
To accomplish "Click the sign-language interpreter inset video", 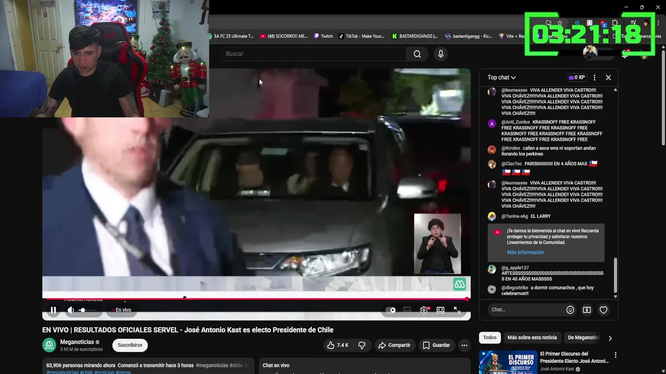I will pyautogui.click(x=437, y=244).
